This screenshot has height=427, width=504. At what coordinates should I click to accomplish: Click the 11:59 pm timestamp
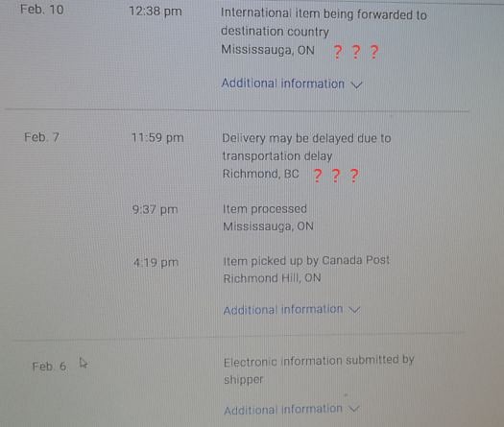[x=157, y=138]
